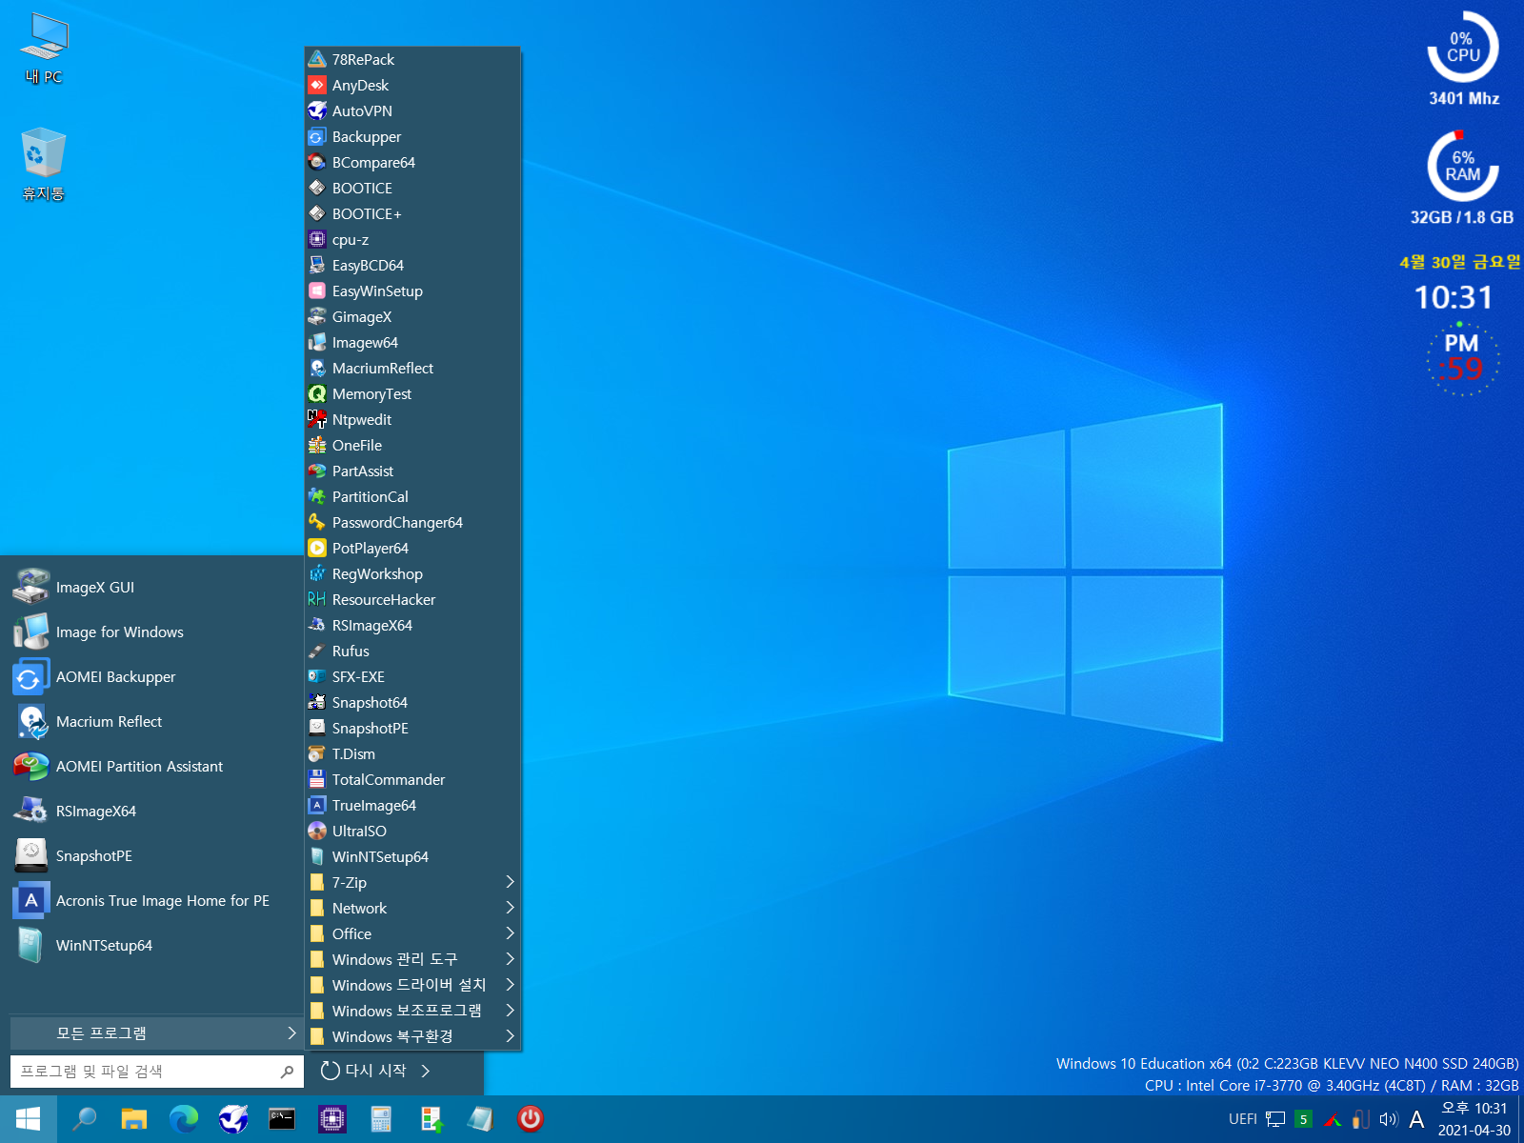
Task: Open the 내 PC desktop icon
Action: [44, 50]
